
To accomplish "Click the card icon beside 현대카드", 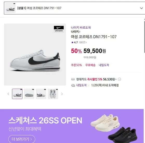I will tap(73, 79).
